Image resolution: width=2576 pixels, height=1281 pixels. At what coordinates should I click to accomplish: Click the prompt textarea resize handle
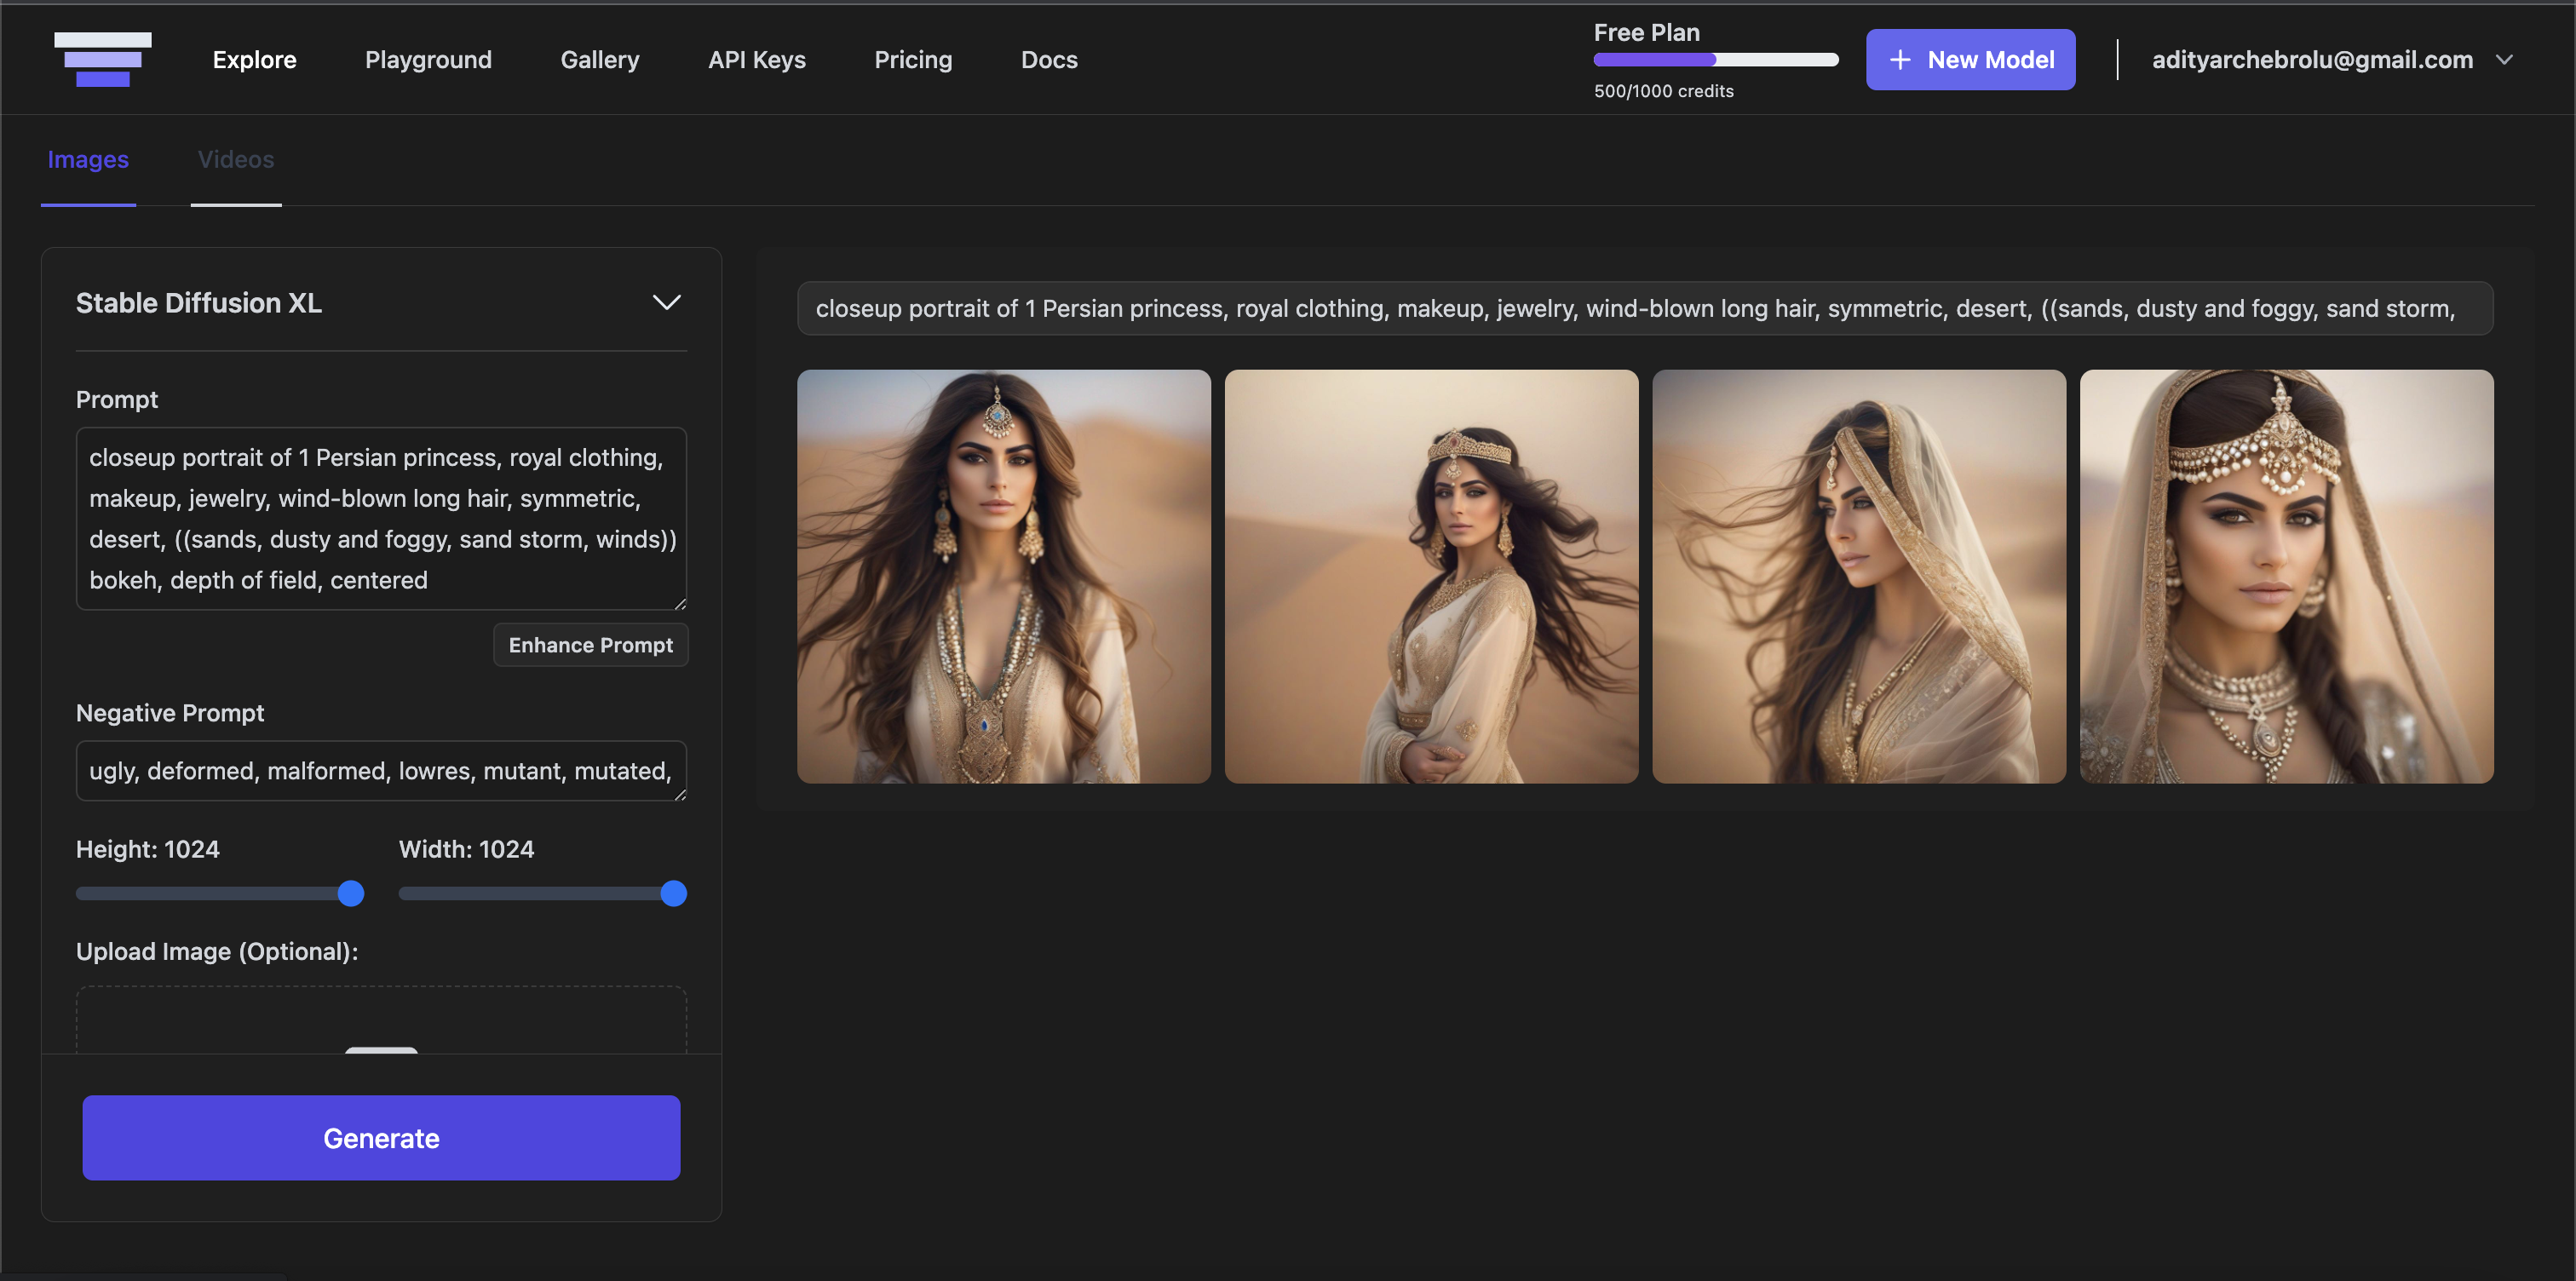(680, 603)
